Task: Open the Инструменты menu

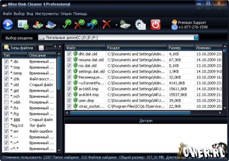Action: (x=47, y=14)
